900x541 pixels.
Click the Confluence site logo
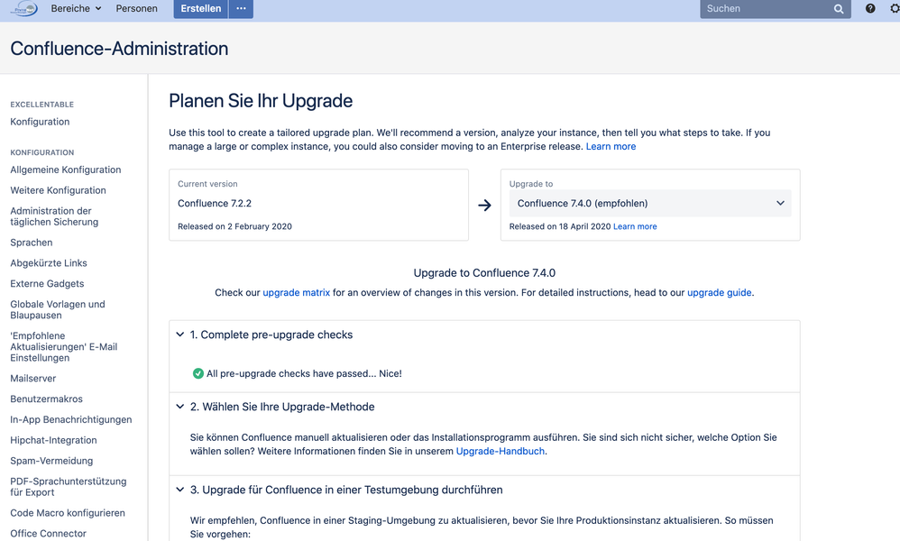[x=24, y=9]
